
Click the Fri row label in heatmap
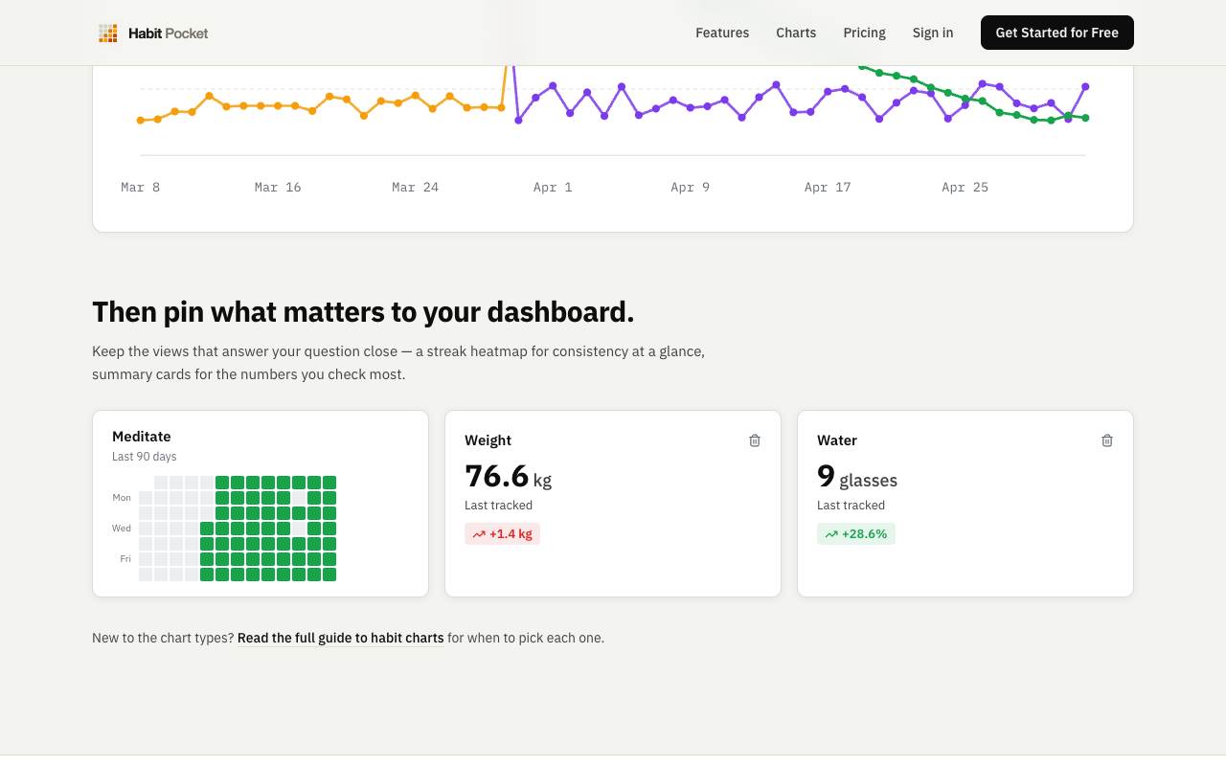(125, 559)
